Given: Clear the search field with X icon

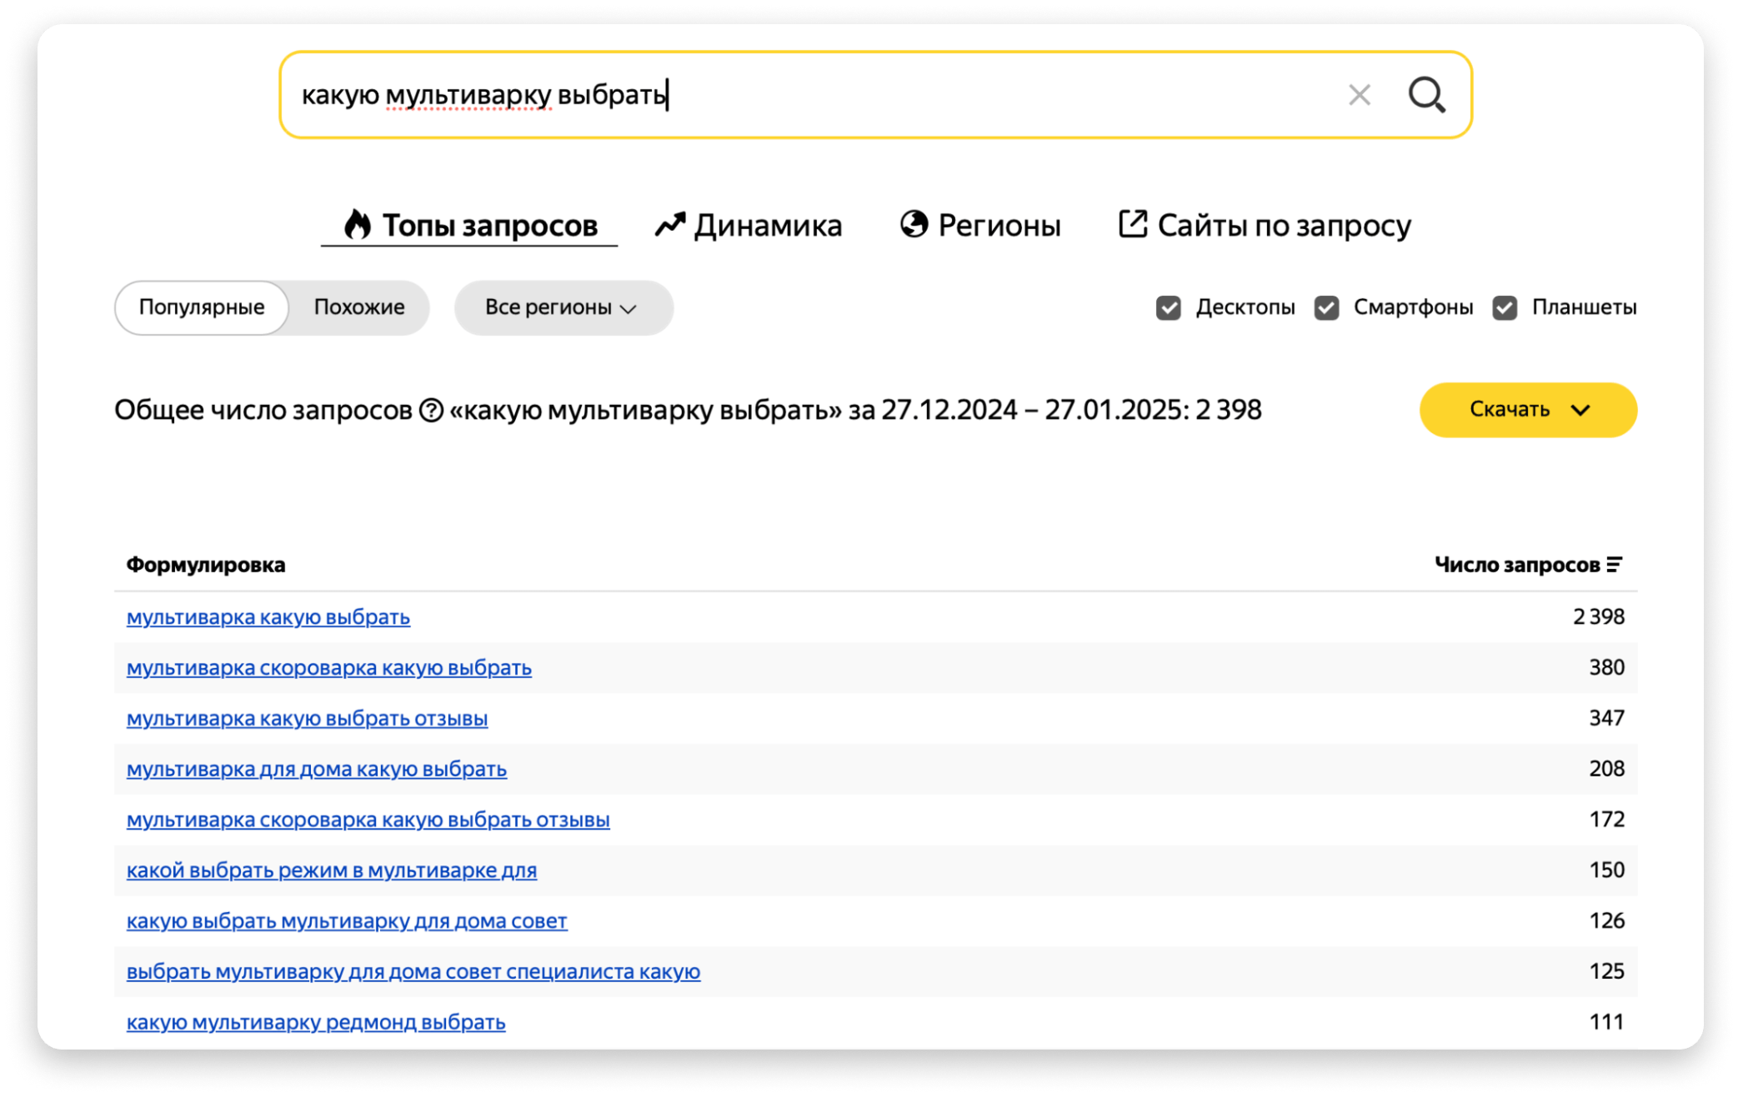Looking at the screenshot, I should (x=1359, y=95).
